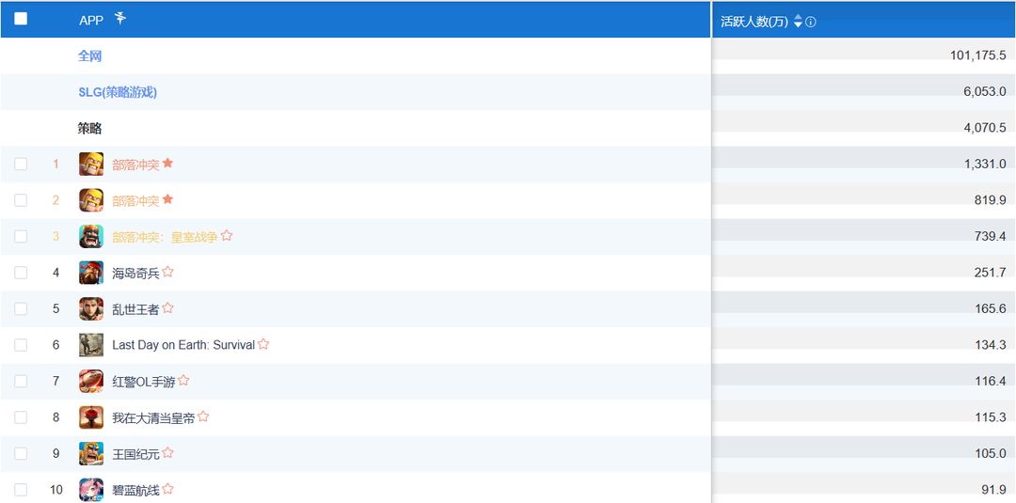Image resolution: width=1016 pixels, height=503 pixels.
Task: Enable the 碧蓝航线 row checkbox
Action: pyautogui.click(x=21, y=490)
